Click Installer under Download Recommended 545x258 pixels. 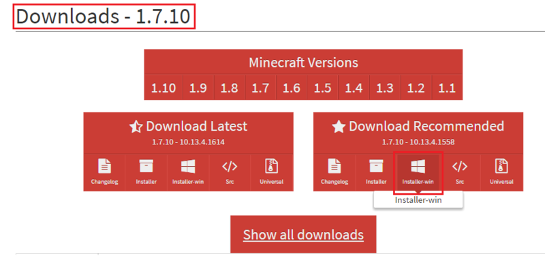(376, 172)
